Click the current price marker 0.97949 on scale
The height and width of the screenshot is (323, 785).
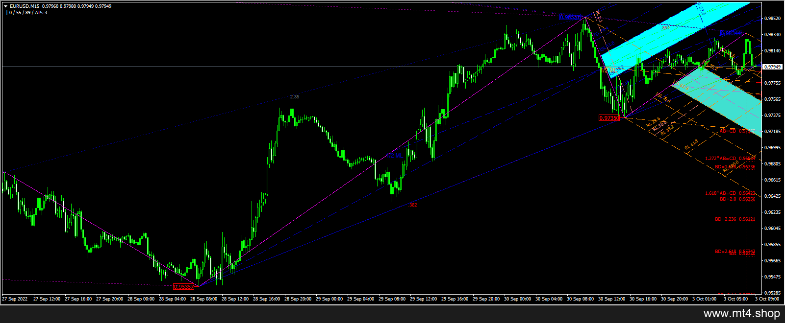(772, 67)
